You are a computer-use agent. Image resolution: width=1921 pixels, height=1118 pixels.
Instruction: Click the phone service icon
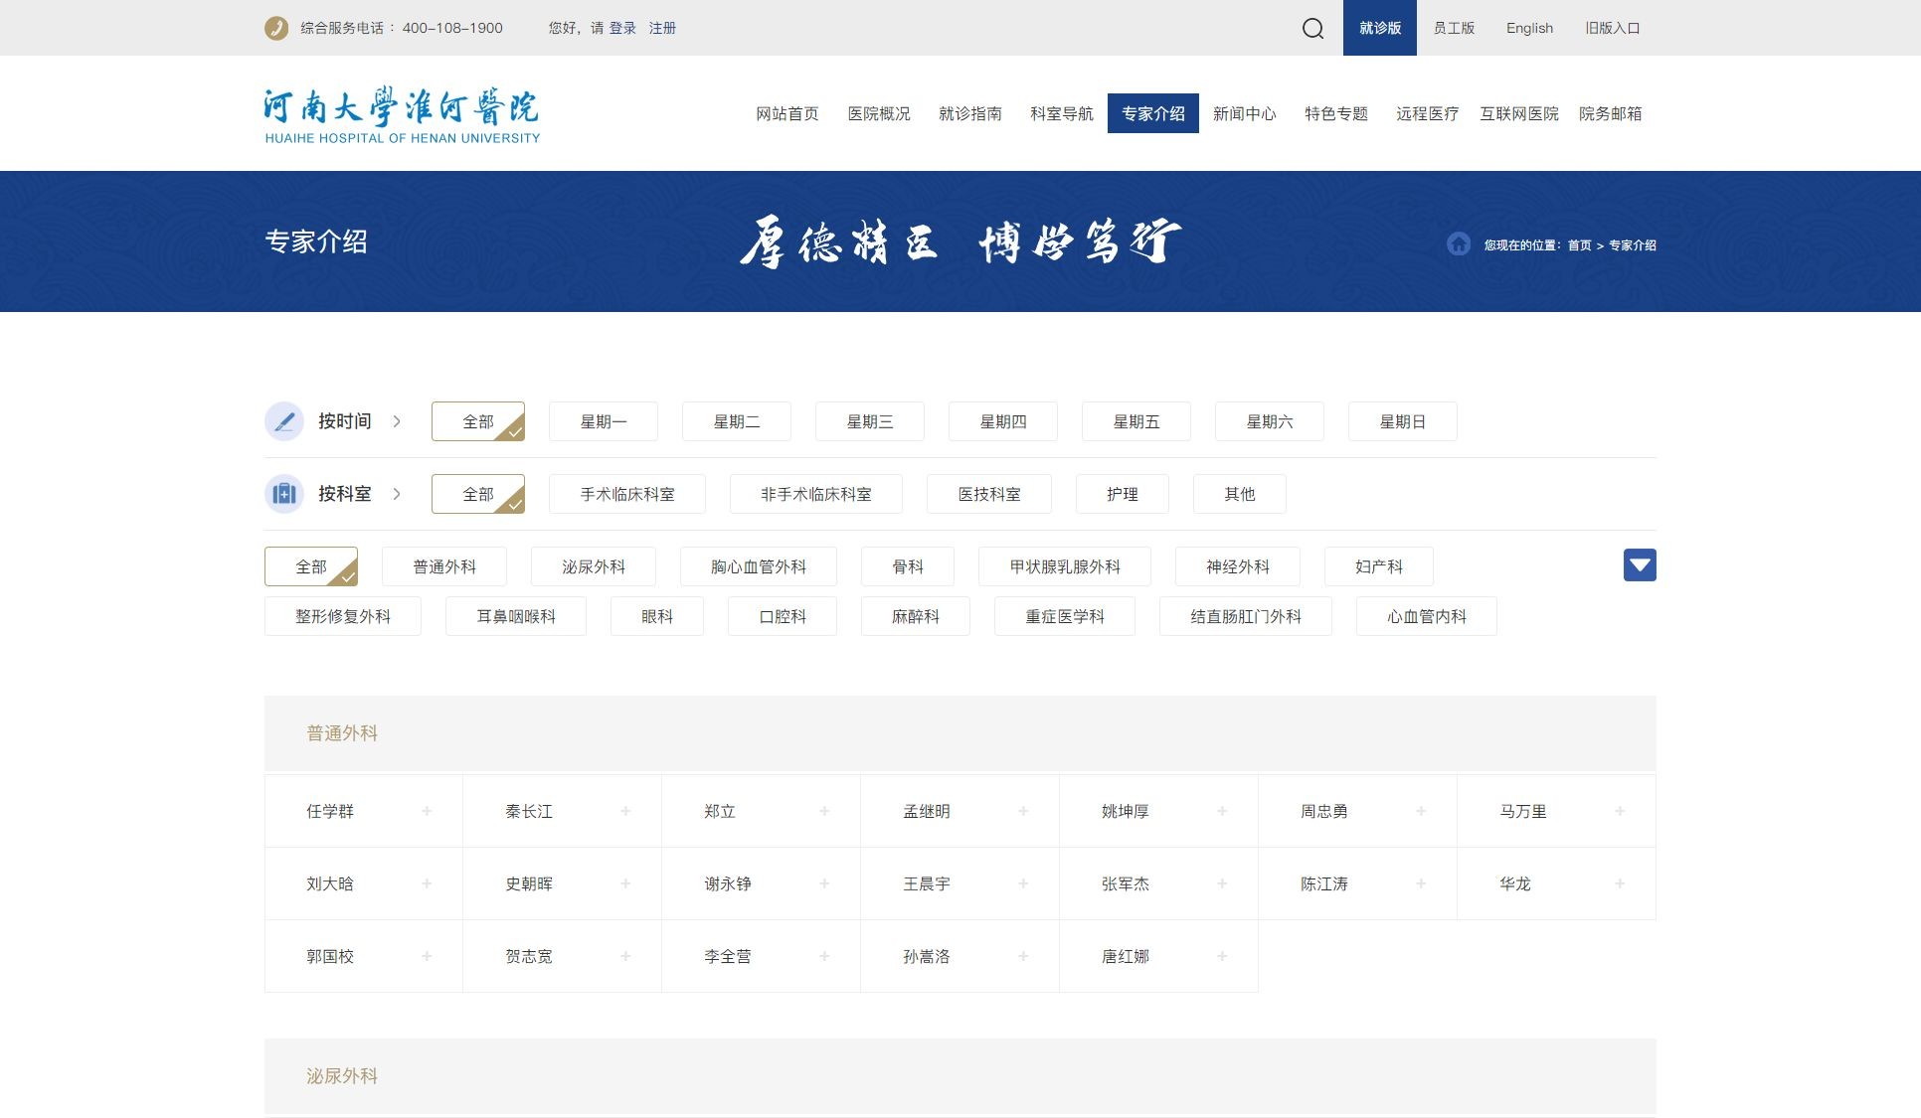coord(276,28)
